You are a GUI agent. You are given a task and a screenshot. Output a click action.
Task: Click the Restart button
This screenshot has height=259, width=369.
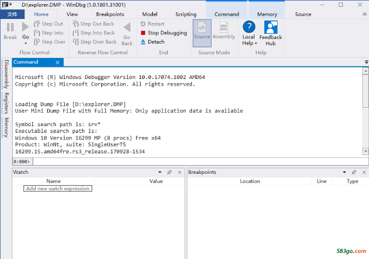[152, 24]
